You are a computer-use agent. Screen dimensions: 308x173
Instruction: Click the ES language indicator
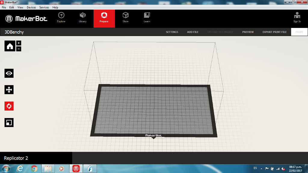(x=255, y=168)
